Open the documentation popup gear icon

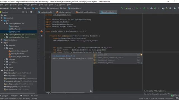point(91,91)
